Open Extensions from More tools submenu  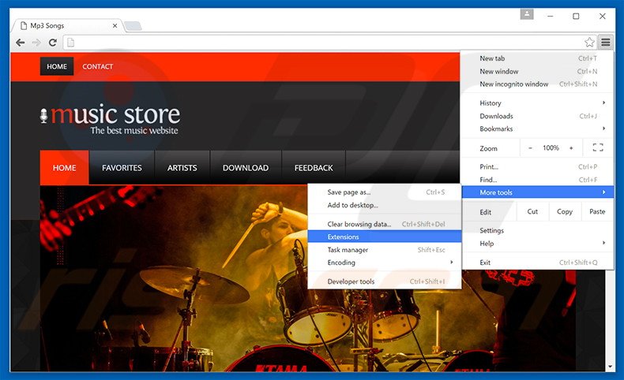click(385, 237)
